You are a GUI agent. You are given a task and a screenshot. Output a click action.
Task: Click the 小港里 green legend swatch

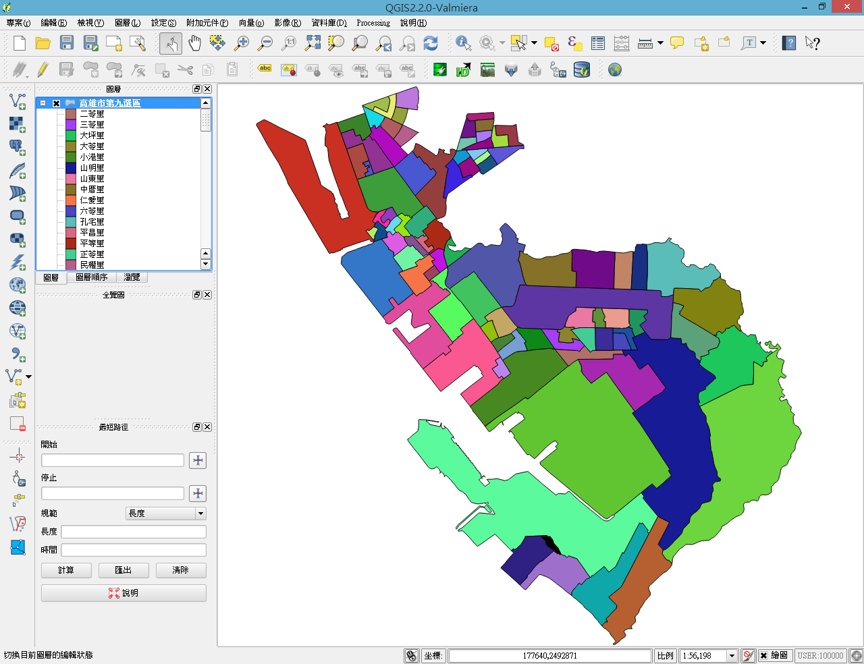(x=71, y=157)
